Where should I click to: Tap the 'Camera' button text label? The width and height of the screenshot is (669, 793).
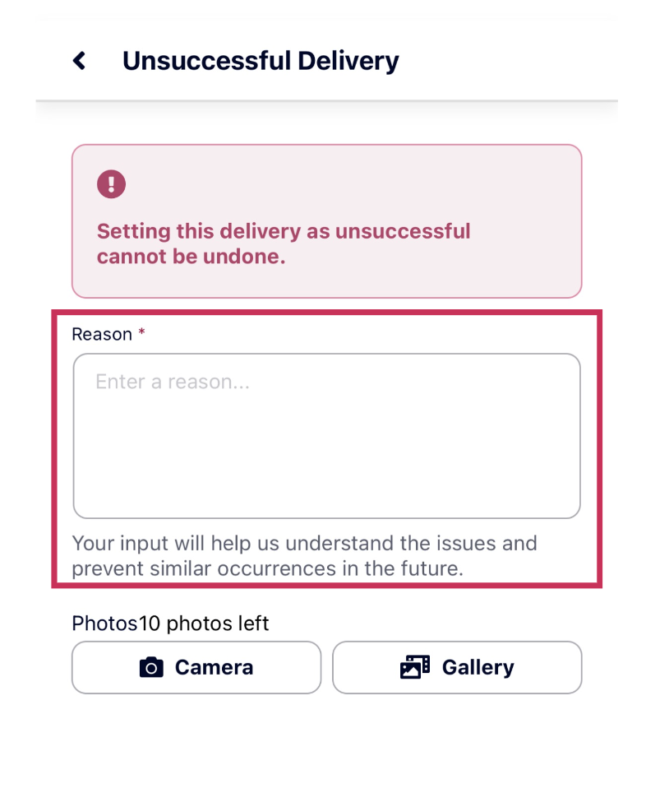[215, 668]
